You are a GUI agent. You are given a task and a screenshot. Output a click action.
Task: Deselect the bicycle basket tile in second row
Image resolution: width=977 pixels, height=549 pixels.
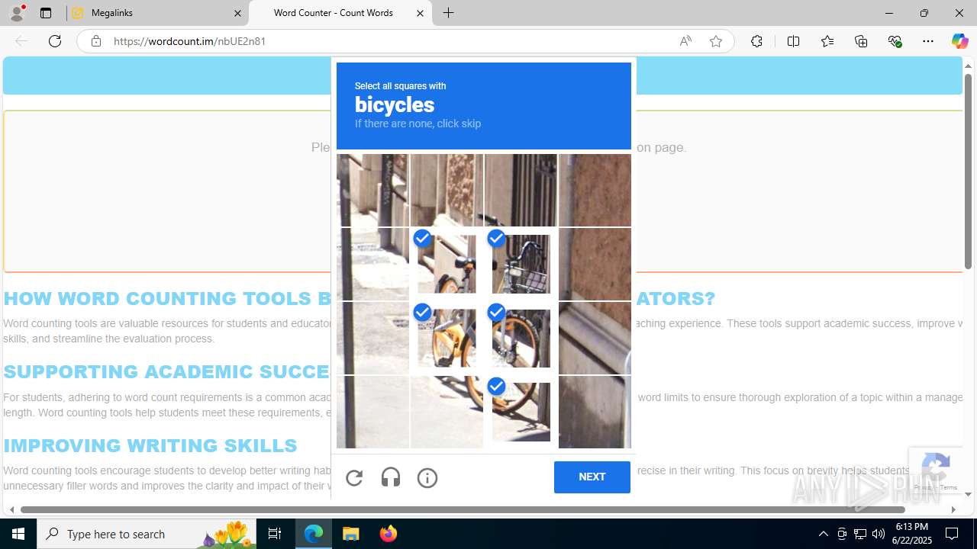point(521,264)
